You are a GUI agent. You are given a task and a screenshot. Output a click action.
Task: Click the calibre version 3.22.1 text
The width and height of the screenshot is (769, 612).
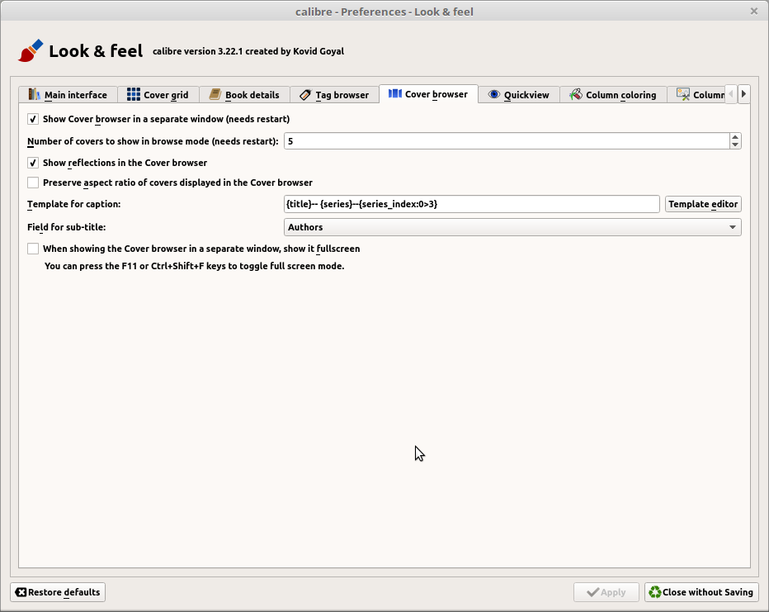coord(248,51)
